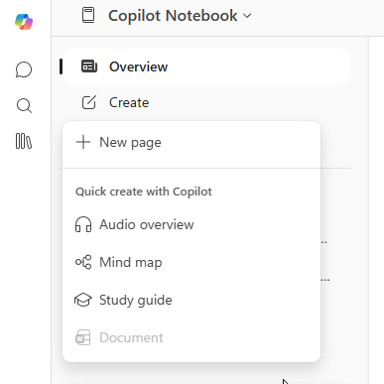Image resolution: width=384 pixels, height=384 pixels.
Task: Click the Mind map nodes icon
Action: click(83, 262)
